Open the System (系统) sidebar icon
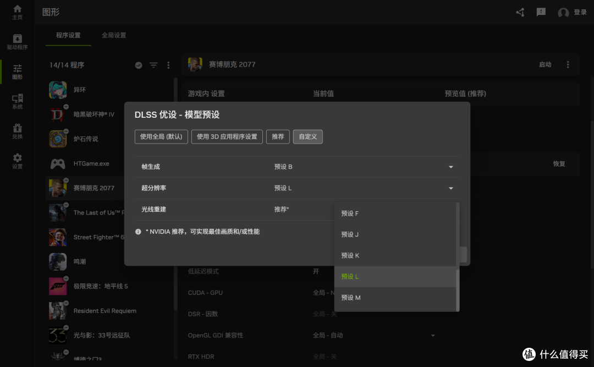 coord(18,102)
